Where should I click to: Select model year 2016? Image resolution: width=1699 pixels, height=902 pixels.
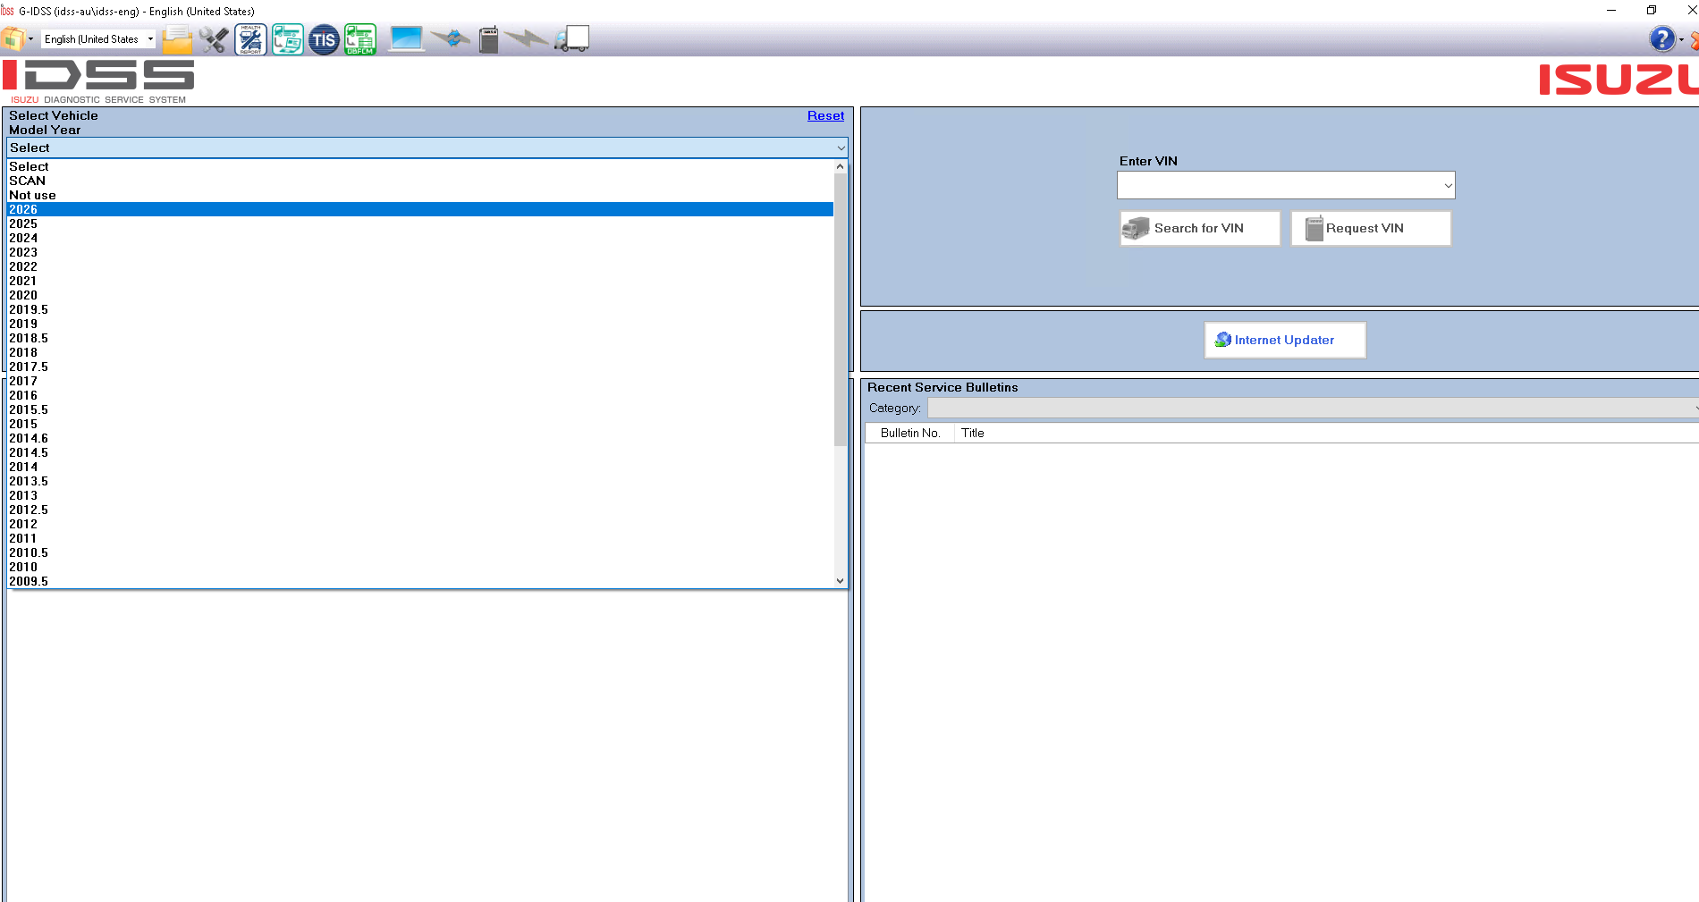pyautogui.click(x=420, y=395)
